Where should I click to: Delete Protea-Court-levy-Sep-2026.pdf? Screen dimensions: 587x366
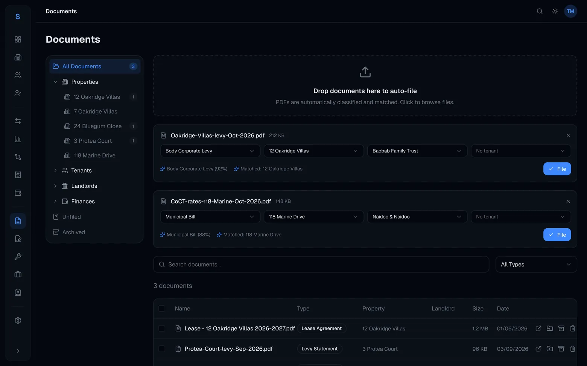573,349
